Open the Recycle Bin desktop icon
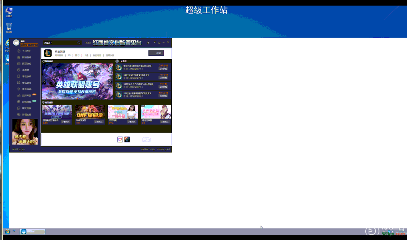This screenshot has width=407, height=240. coord(9,28)
